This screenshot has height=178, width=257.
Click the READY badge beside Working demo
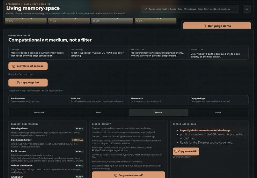79,129
